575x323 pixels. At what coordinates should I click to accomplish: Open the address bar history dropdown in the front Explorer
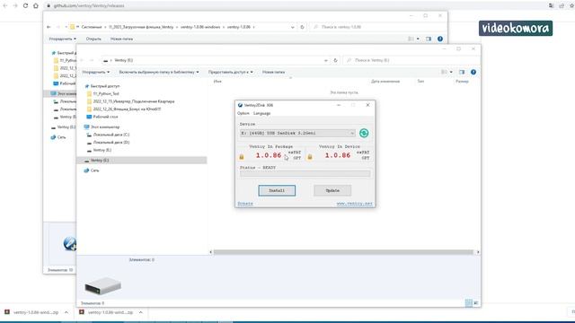click(x=325, y=60)
